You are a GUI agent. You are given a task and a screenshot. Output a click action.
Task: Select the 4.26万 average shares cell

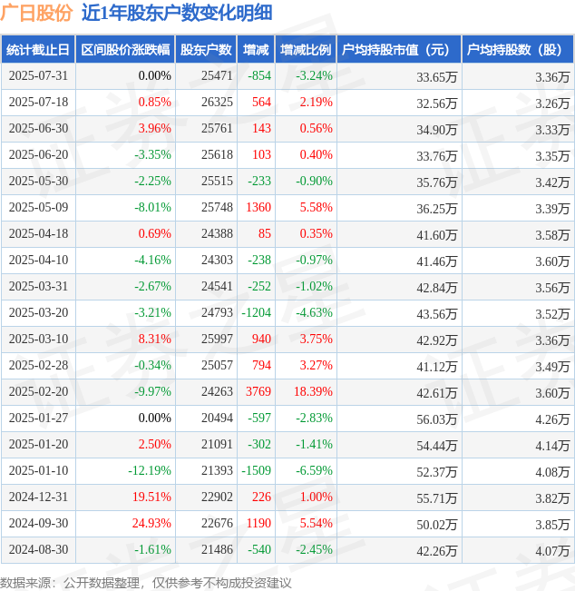pos(551,419)
